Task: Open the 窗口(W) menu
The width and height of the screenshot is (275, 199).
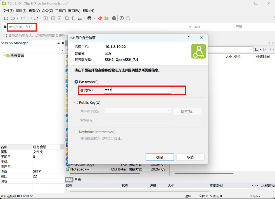Action: [x=74, y=11]
